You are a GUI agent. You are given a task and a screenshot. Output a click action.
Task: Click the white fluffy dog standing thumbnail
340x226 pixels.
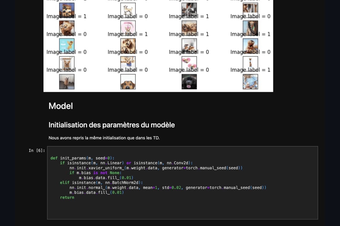pos(67,82)
